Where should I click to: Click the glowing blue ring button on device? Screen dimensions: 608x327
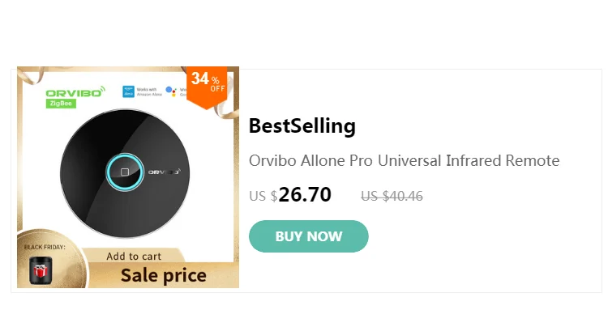125,172
